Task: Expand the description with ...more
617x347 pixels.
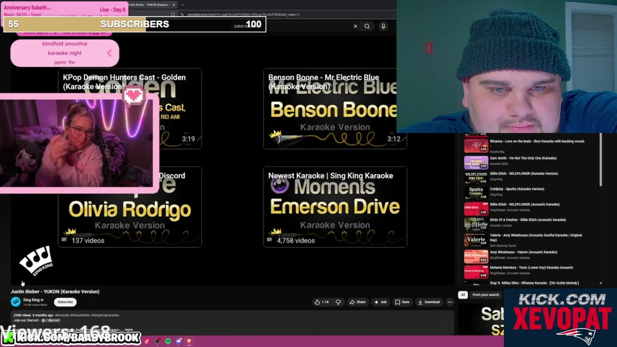Action: click(128, 330)
